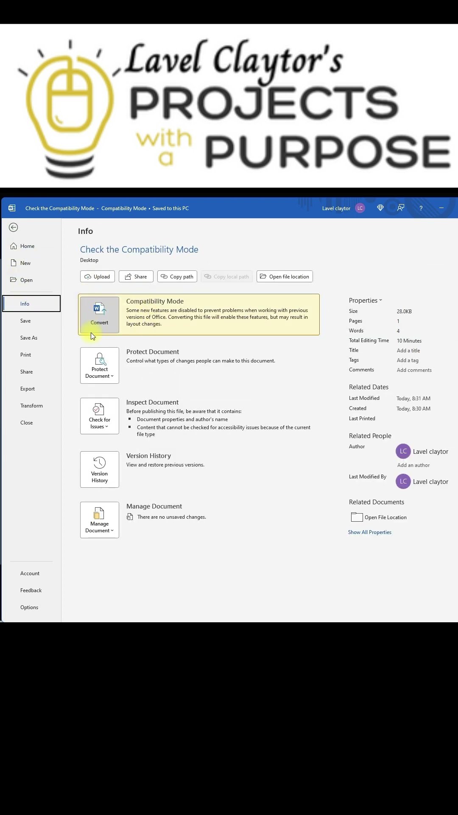Open Version History

coord(100,469)
